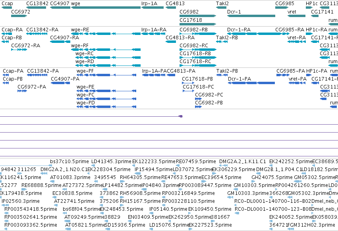This screenshot has width=338, height=231.
Task: Select transcript wge-RD
Action: pos(108,65)
